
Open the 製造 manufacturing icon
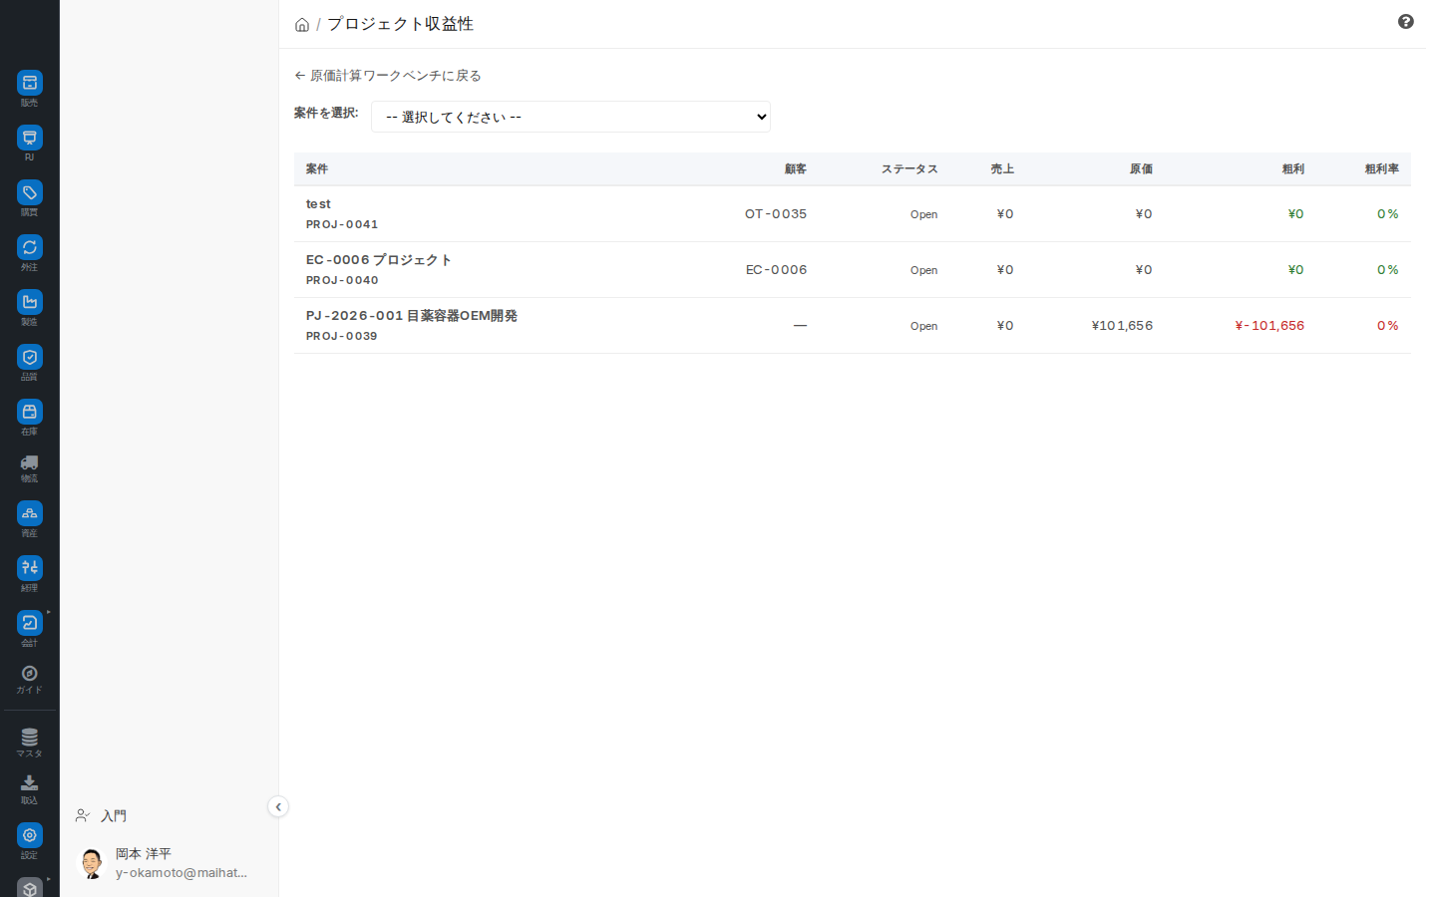pyautogui.click(x=30, y=302)
